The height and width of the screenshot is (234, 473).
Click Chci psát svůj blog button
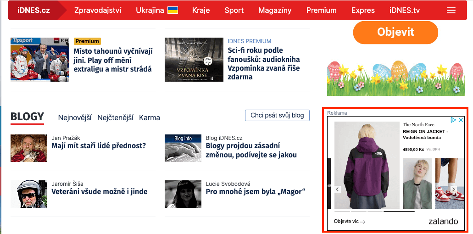pos(277,115)
